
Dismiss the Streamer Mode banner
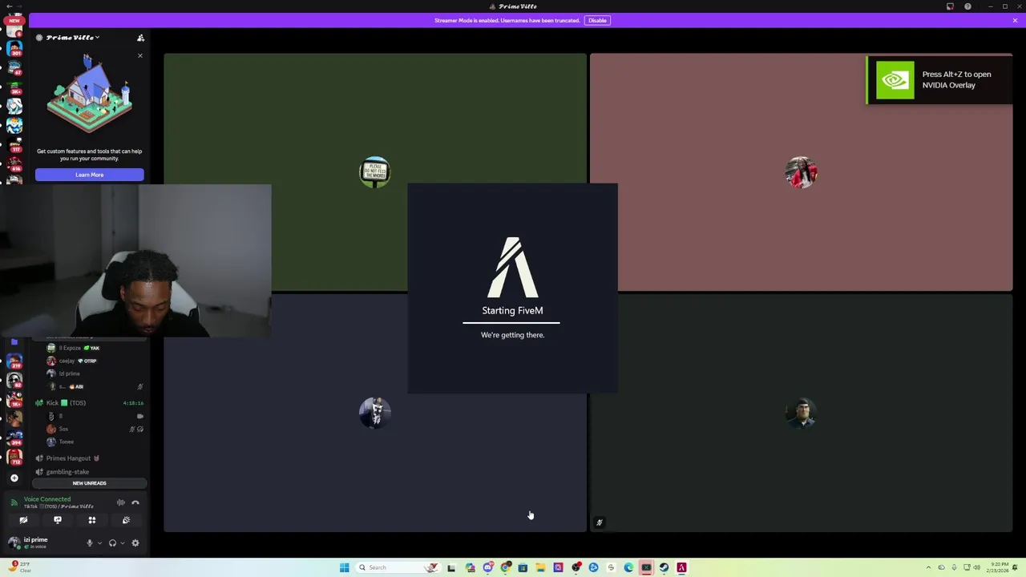(1015, 20)
